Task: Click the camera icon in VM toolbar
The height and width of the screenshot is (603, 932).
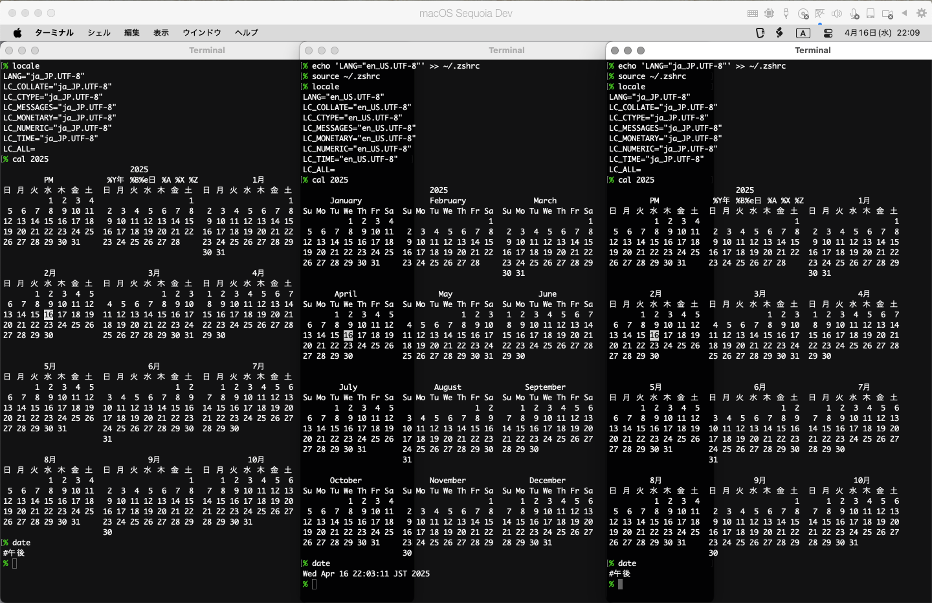Action: 887,14
